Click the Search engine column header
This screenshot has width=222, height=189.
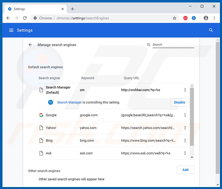49,78
